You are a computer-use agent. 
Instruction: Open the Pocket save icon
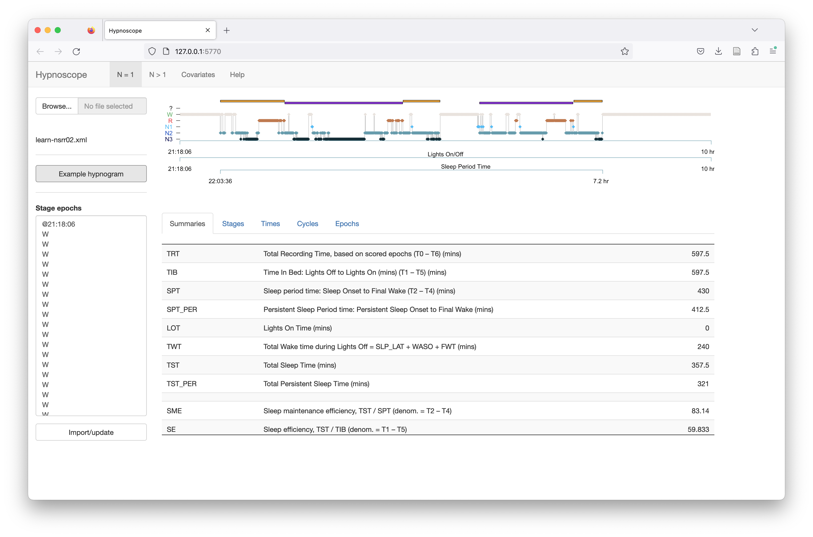[x=700, y=51]
